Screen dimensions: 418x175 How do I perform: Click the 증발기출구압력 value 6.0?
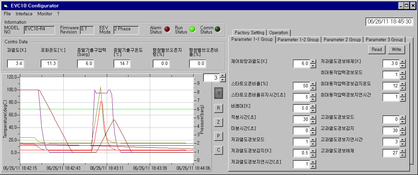(x=85, y=64)
